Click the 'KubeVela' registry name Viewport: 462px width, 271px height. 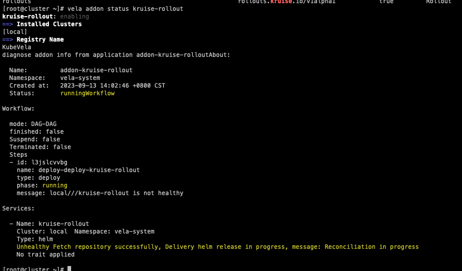pos(17,47)
